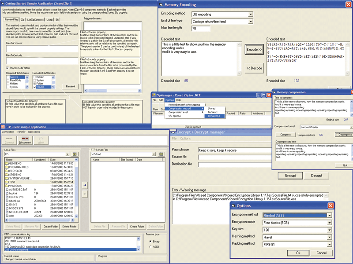Image resolution: width=353 pixels, height=264 pixels.
Task: Choose Deflated64 compression method
Action: [214, 116]
